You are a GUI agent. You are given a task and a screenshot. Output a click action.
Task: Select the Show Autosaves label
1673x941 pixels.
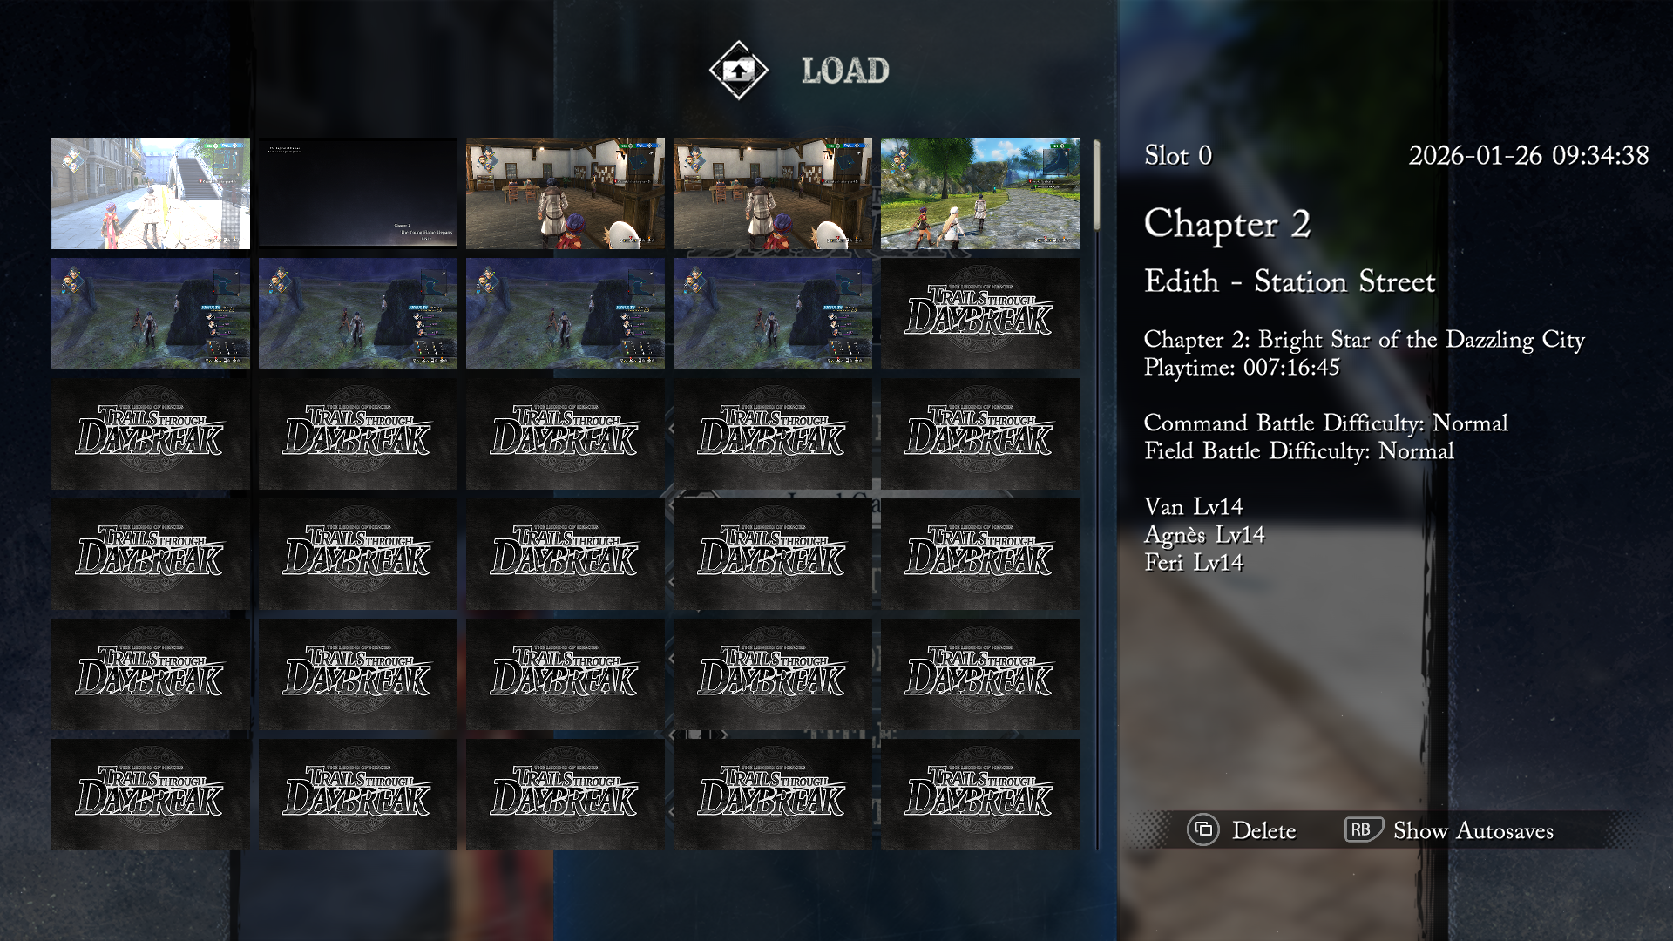point(1473,830)
